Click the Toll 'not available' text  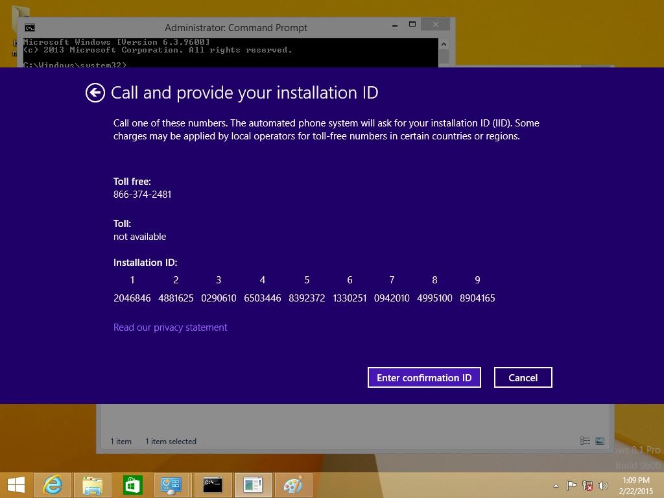pyautogui.click(x=140, y=237)
